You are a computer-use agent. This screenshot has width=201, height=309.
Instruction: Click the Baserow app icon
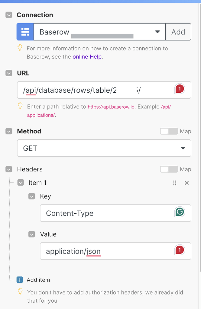click(25, 32)
